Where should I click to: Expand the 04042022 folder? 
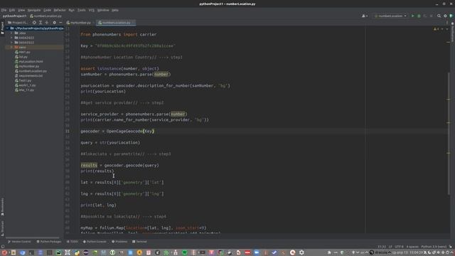pos(11,38)
